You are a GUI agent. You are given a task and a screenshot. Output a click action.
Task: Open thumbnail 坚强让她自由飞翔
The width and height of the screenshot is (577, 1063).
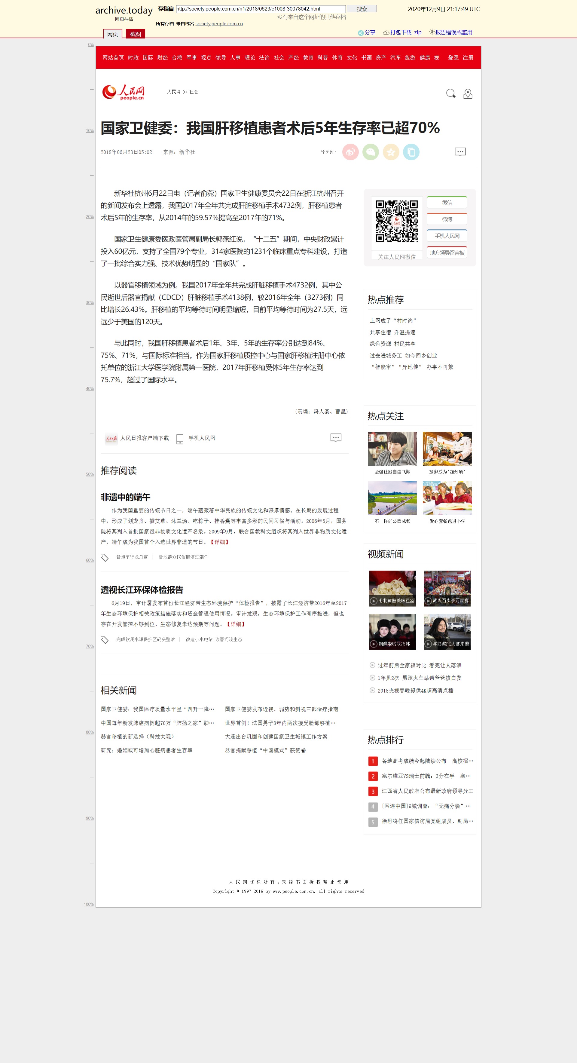[392, 449]
